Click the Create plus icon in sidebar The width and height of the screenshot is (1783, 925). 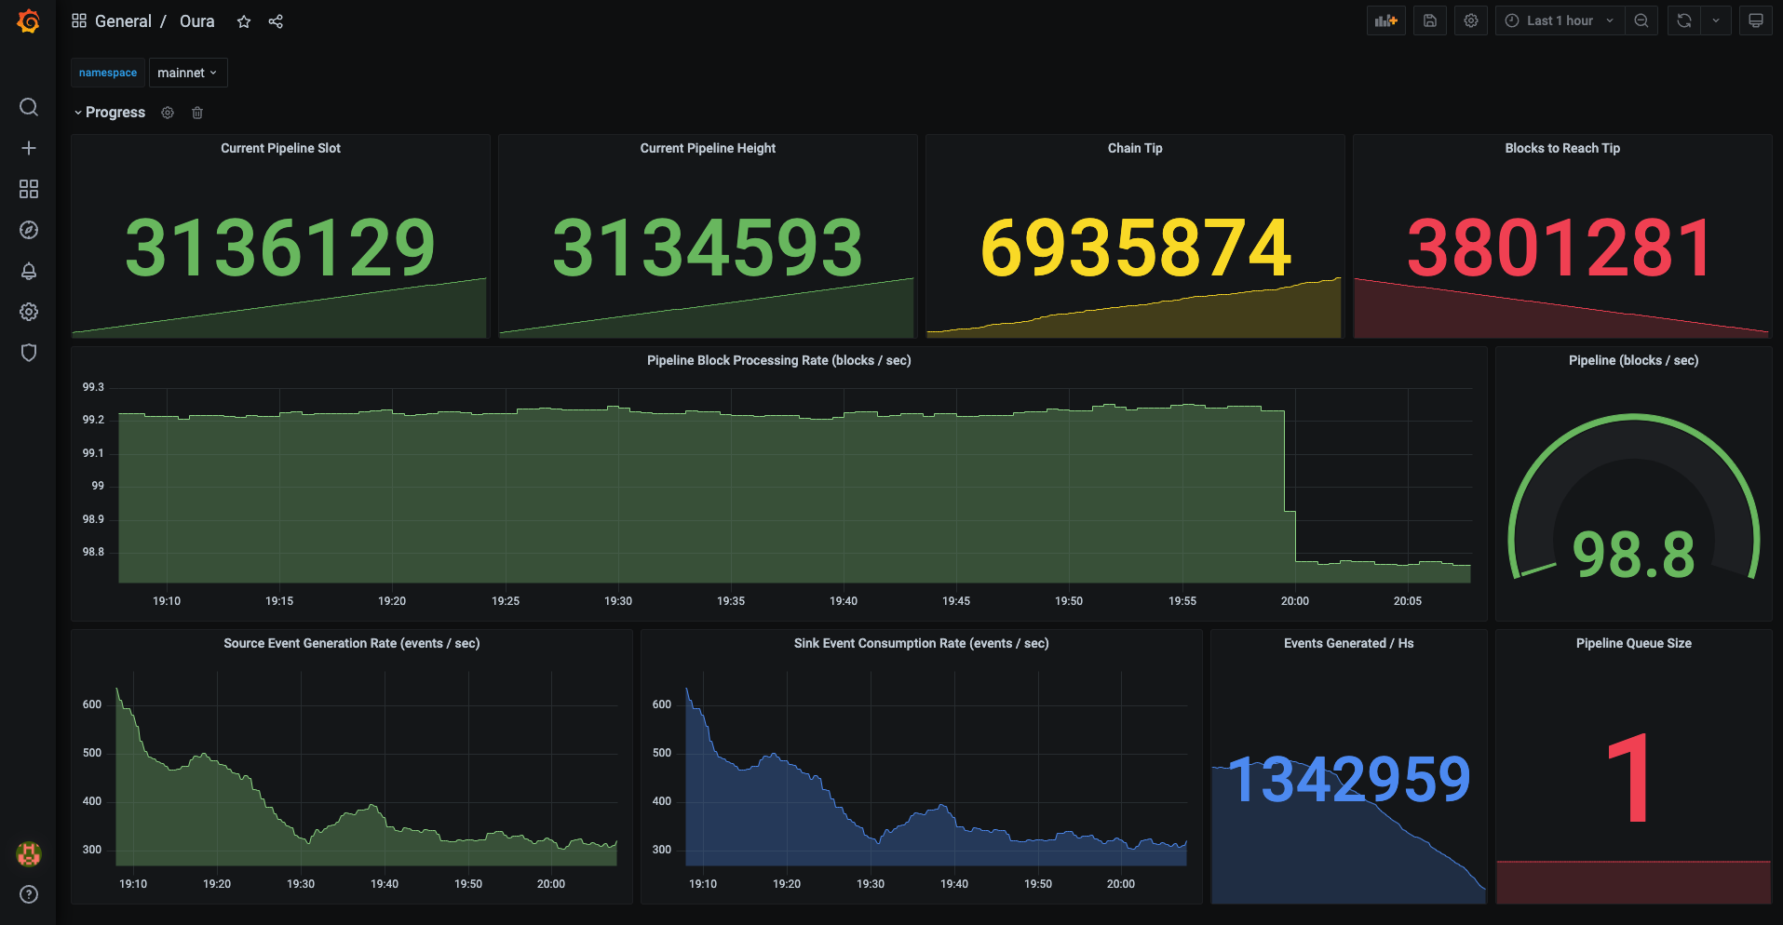point(29,148)
